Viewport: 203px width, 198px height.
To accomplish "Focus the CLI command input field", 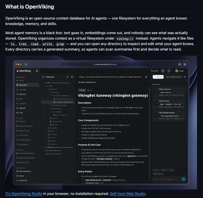I will [x=167, y=179].
